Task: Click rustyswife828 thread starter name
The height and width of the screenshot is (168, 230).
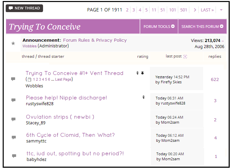Action: tap(40, 104)
